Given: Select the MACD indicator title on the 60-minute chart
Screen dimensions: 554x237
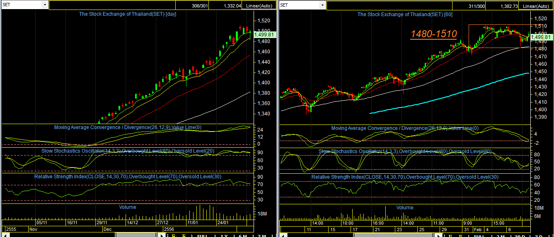Looking at the screenshot, I should [405, 128].
